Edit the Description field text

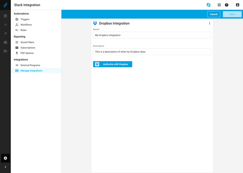click(152, 52)
